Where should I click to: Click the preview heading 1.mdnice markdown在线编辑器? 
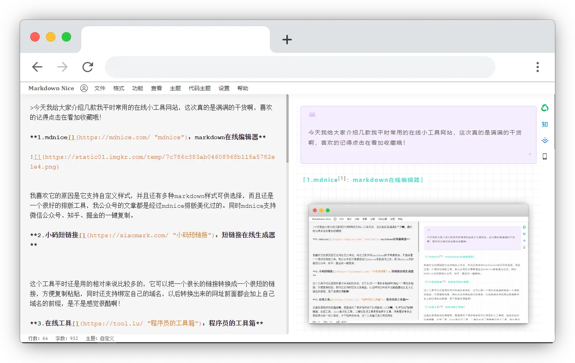coord(363,180)
